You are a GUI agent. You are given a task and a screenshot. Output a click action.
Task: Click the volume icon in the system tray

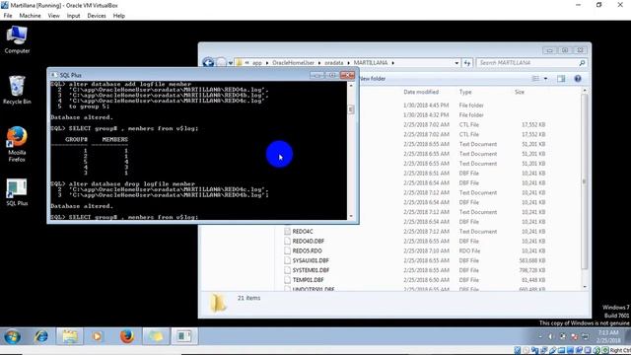pos(551,336)
